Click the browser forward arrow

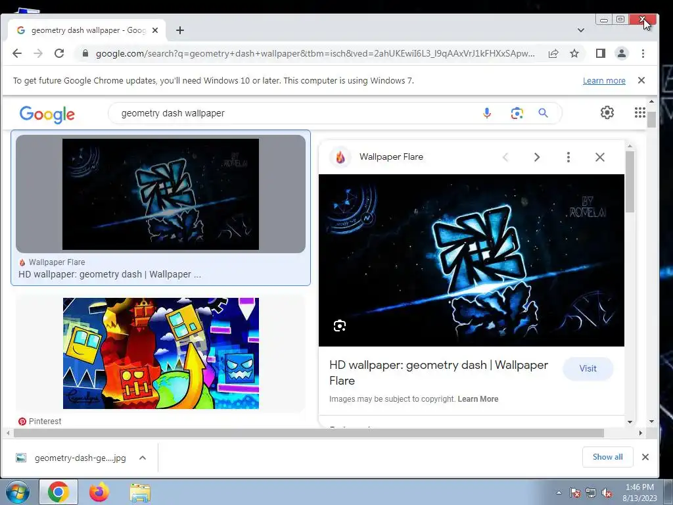coord(38,53)
